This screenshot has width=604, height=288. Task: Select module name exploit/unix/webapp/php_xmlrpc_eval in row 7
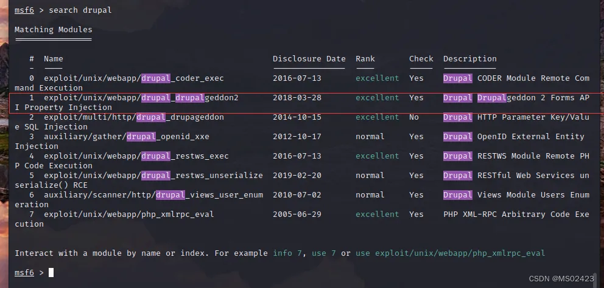pos(128,214)
